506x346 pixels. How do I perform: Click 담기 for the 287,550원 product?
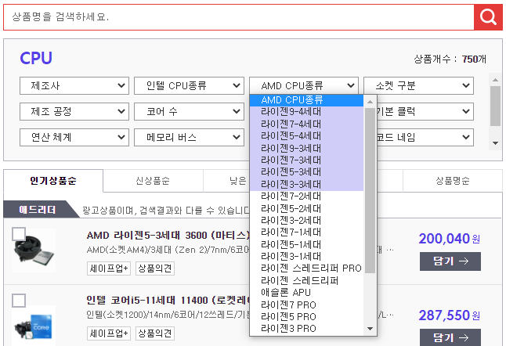tap(450, 337)
